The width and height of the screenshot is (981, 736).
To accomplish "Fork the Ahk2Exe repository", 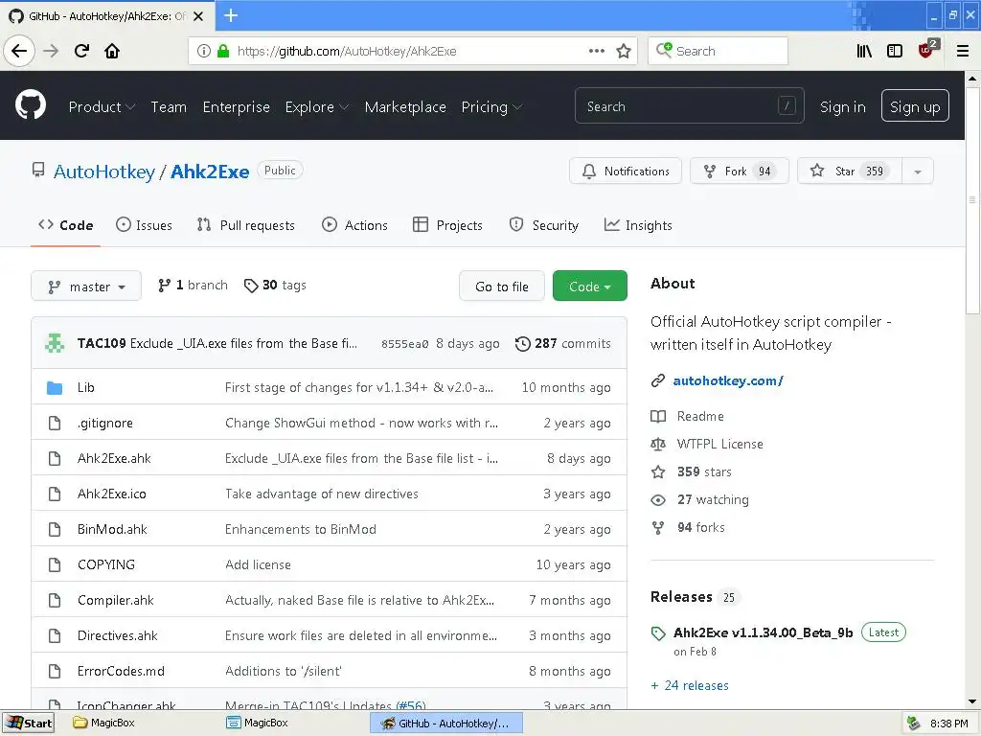I will [x=739, y=171].
